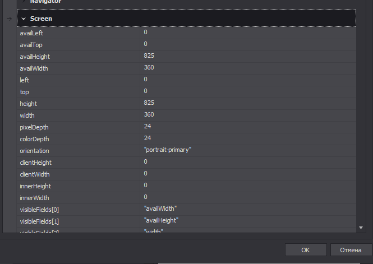Select the Screen section header title
The width and height of the screenshot is (373, 264).
[41, 18]
